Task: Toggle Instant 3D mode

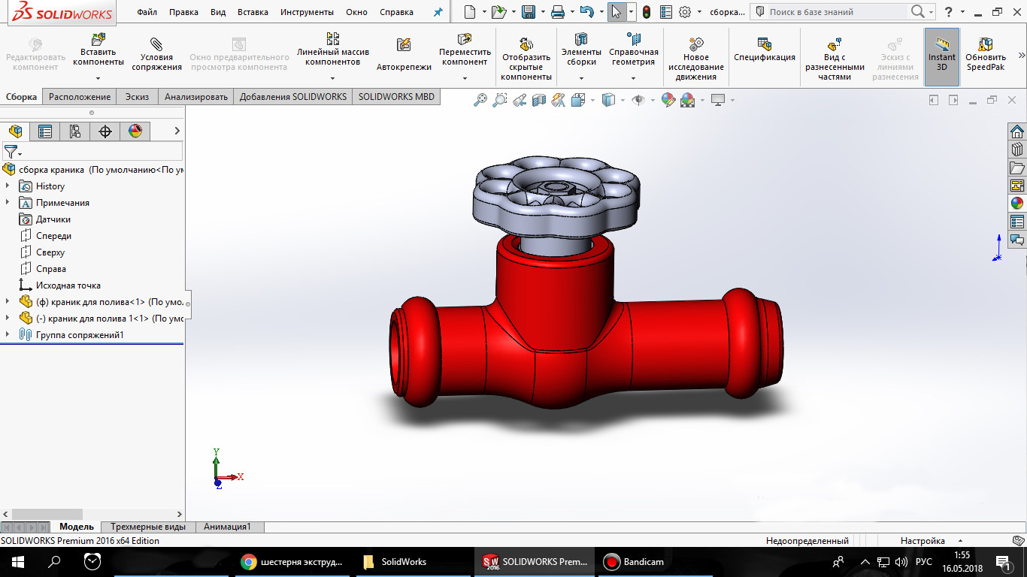Action: tap(942, 56)
